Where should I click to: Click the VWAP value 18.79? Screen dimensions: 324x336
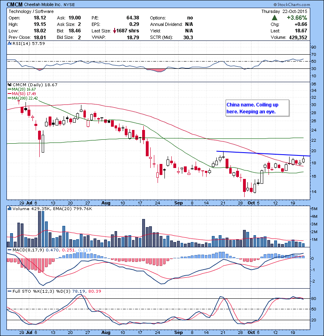pos(133,38)
